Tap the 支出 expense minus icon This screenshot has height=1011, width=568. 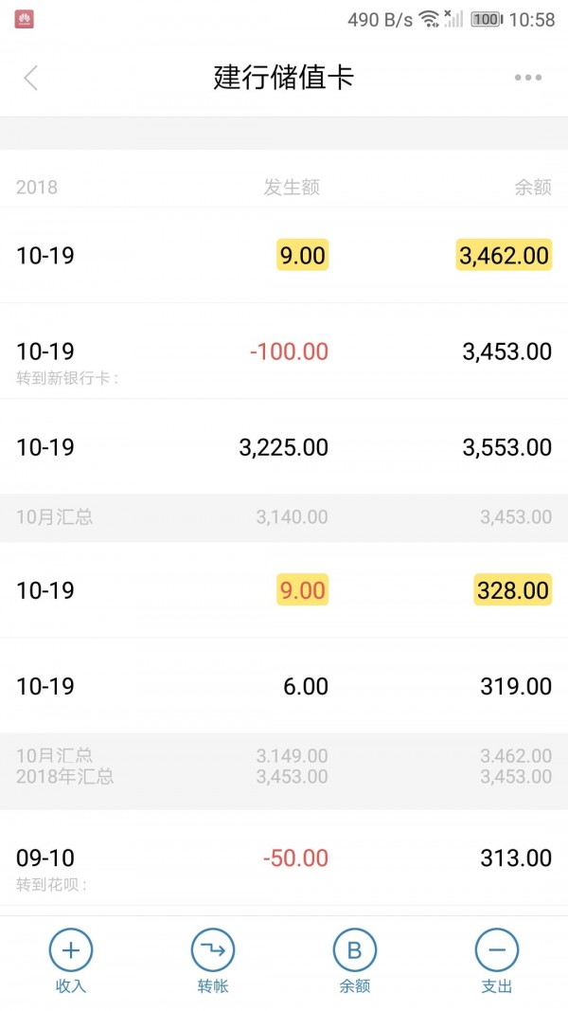point(496,949)
